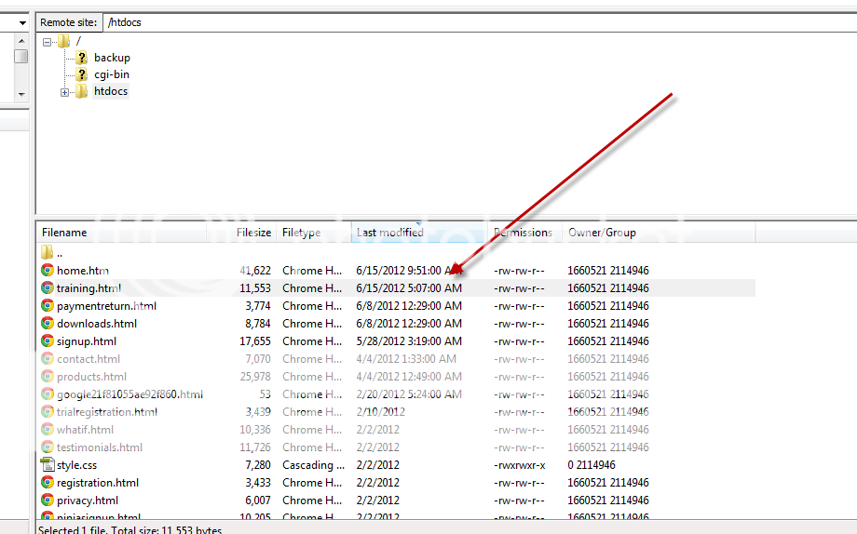Image resolution: width=857 pixels, height=534 pixels.
Task: Click Chrome icon next to privacy.html
Action: [x=48, y=501]
